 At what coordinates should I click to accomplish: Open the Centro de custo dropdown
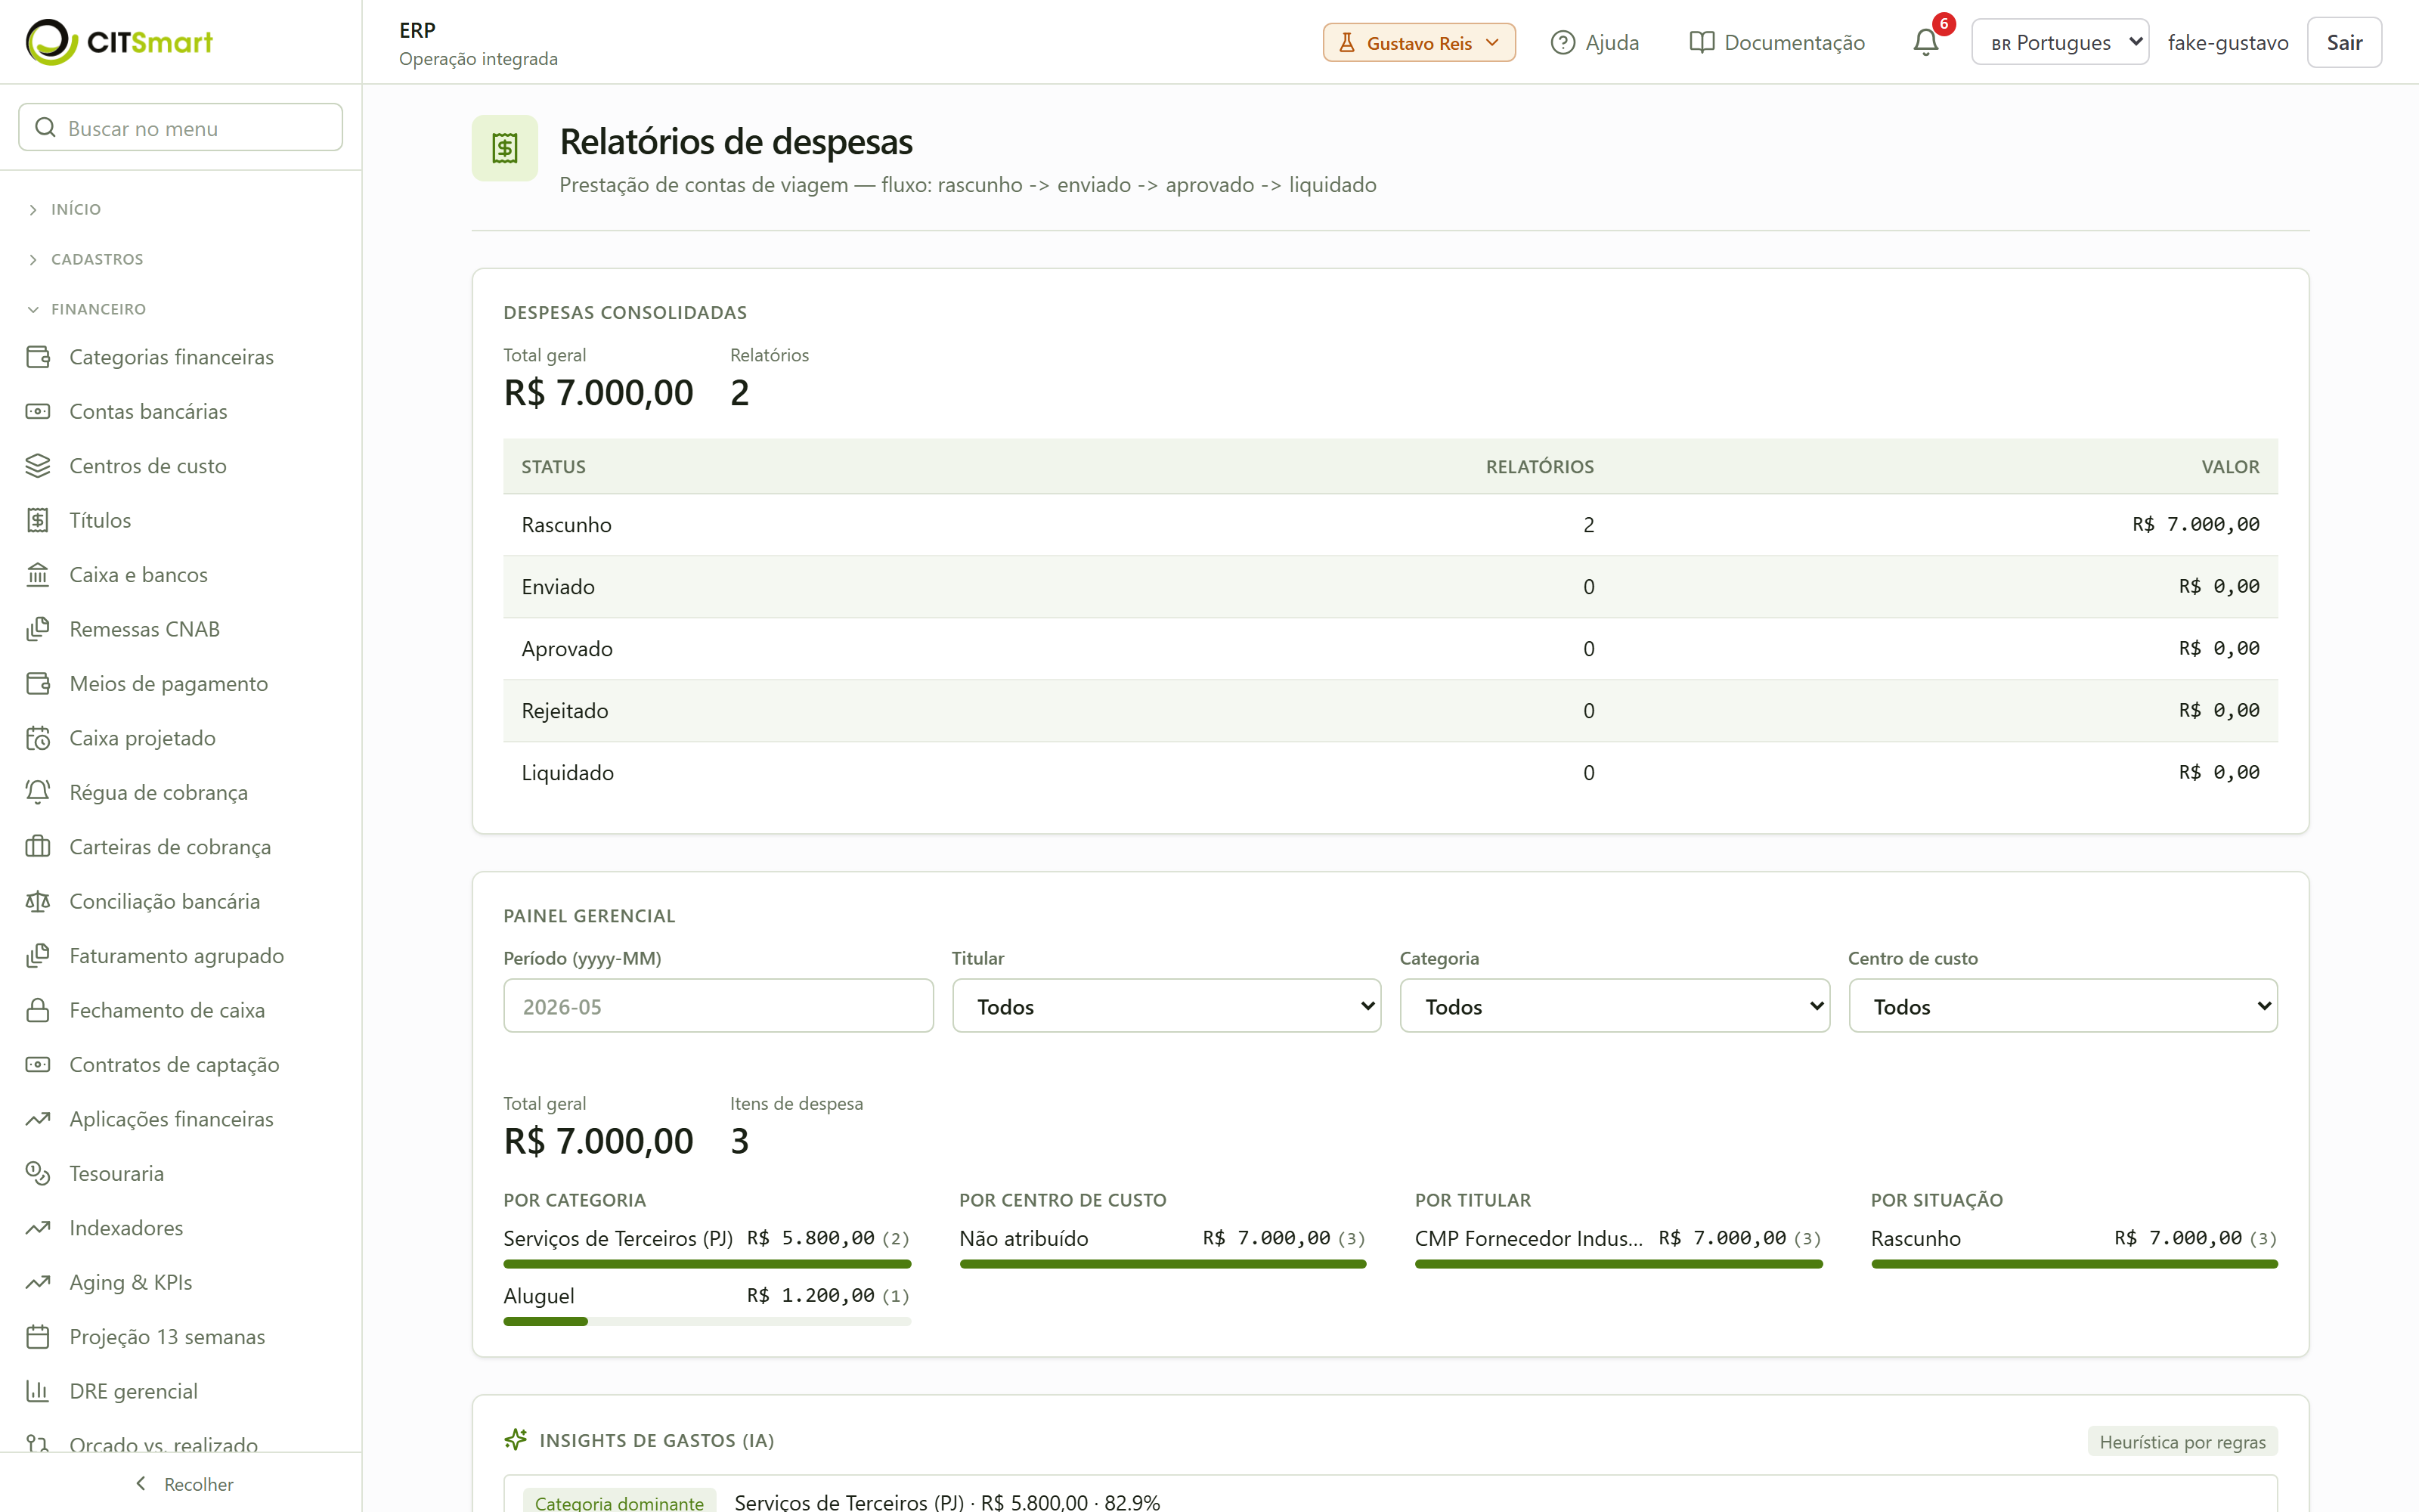point(2062,1006)
